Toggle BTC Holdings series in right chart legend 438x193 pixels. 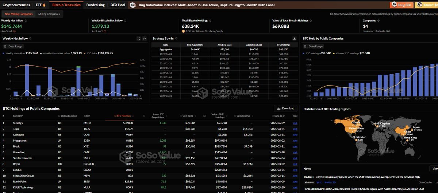point(317,53)
